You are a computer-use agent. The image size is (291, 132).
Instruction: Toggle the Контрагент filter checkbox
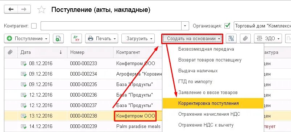[34, 26]
